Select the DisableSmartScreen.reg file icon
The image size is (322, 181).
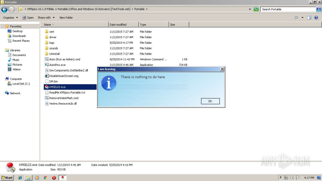coord(47,76)
